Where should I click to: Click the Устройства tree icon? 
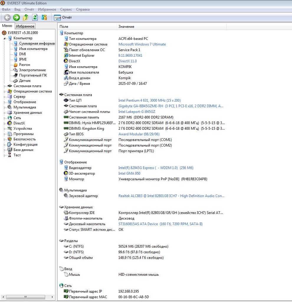click(10, 129)
